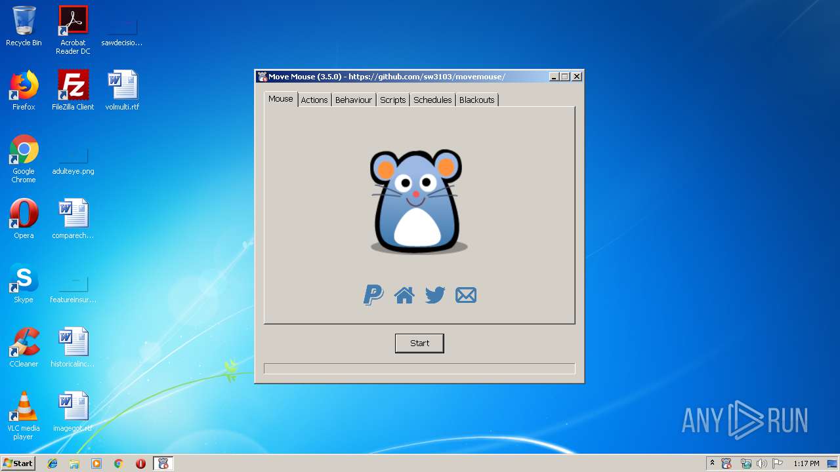Select the FileZilla Client shortcut
This screenshot has height=472, width=840.
click(x=73, y=90)
